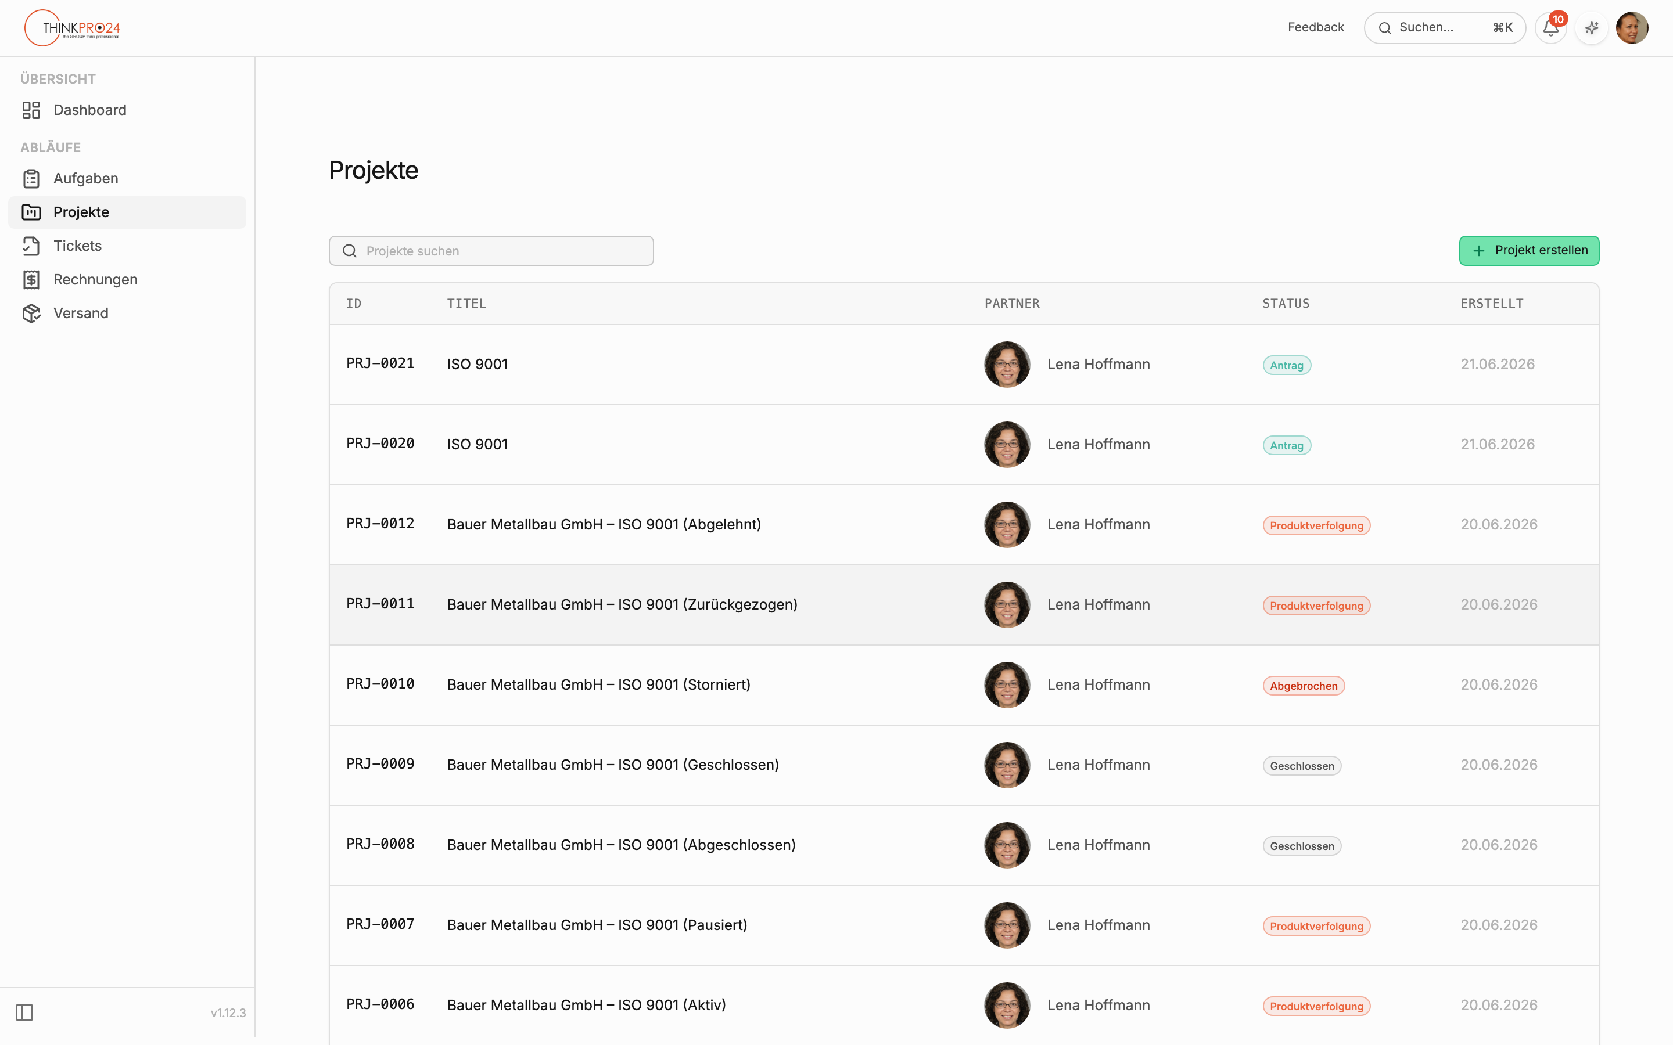The width and height of the screenshot is (1673, 1045).
Task: Click the Rechnungen receipt icon
Action: coord(31,280)
